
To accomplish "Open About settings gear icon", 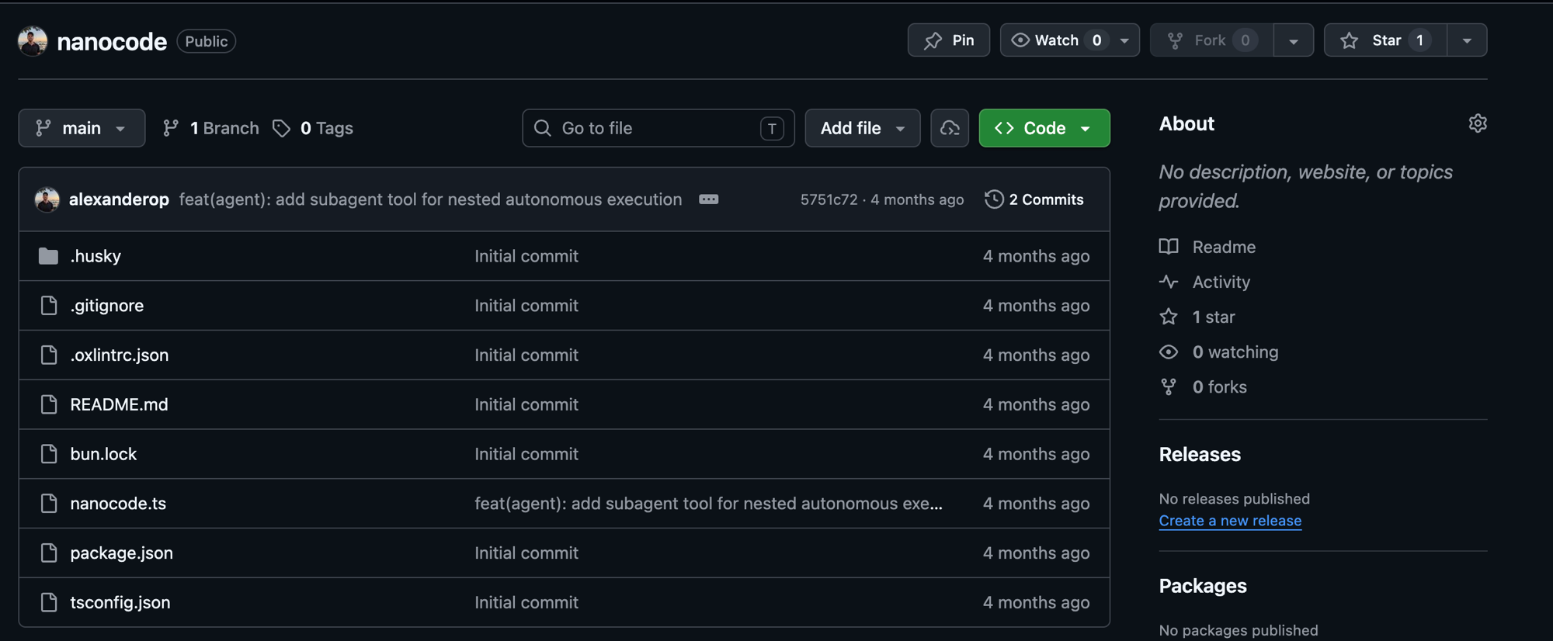I will [1478, 123].
